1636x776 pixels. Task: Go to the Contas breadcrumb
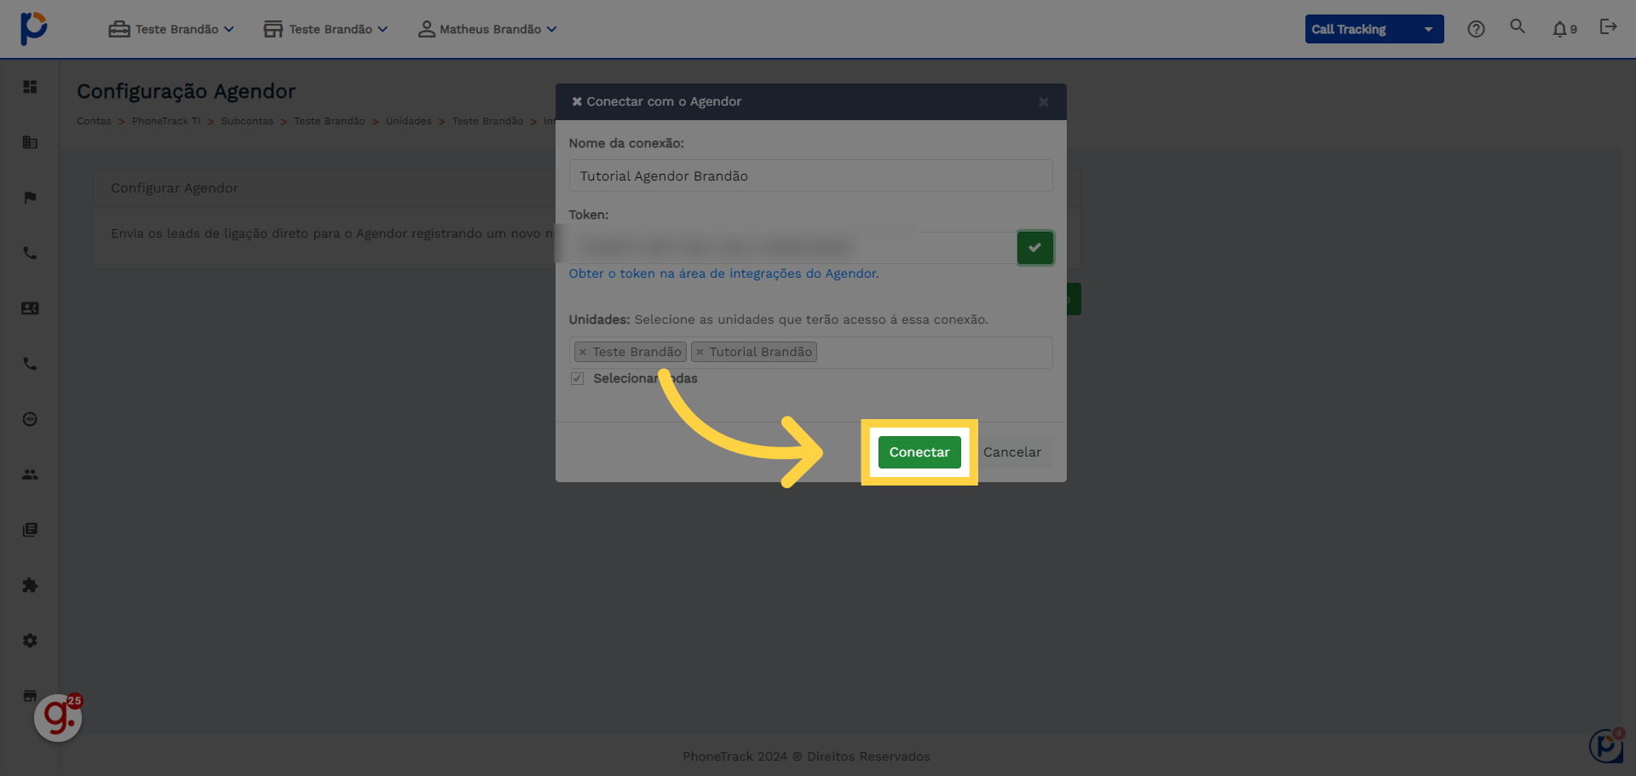pyautogui.click(x=94, y=121)
